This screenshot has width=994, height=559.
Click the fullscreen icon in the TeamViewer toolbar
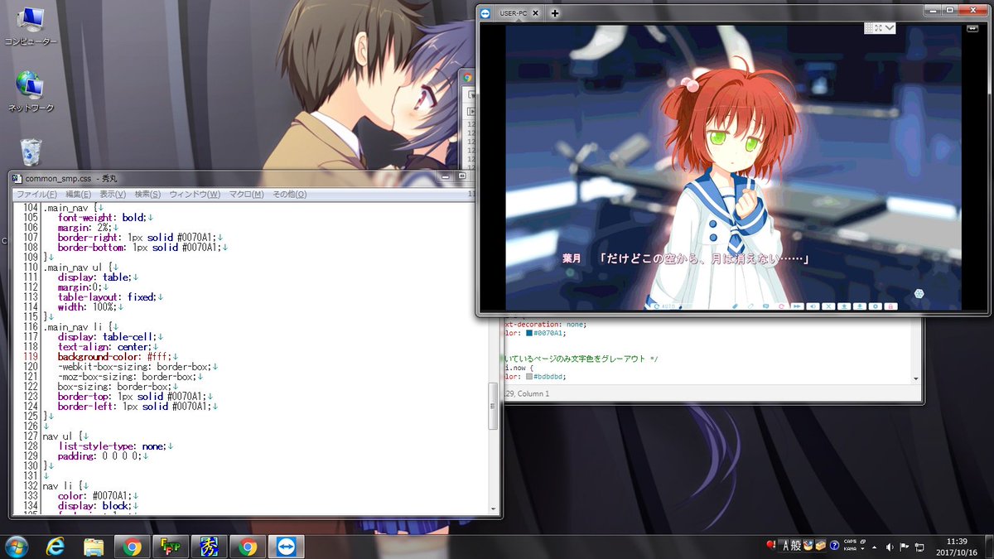(x=878, y=28)
